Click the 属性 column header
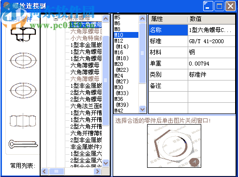 [x=168, y=19]
